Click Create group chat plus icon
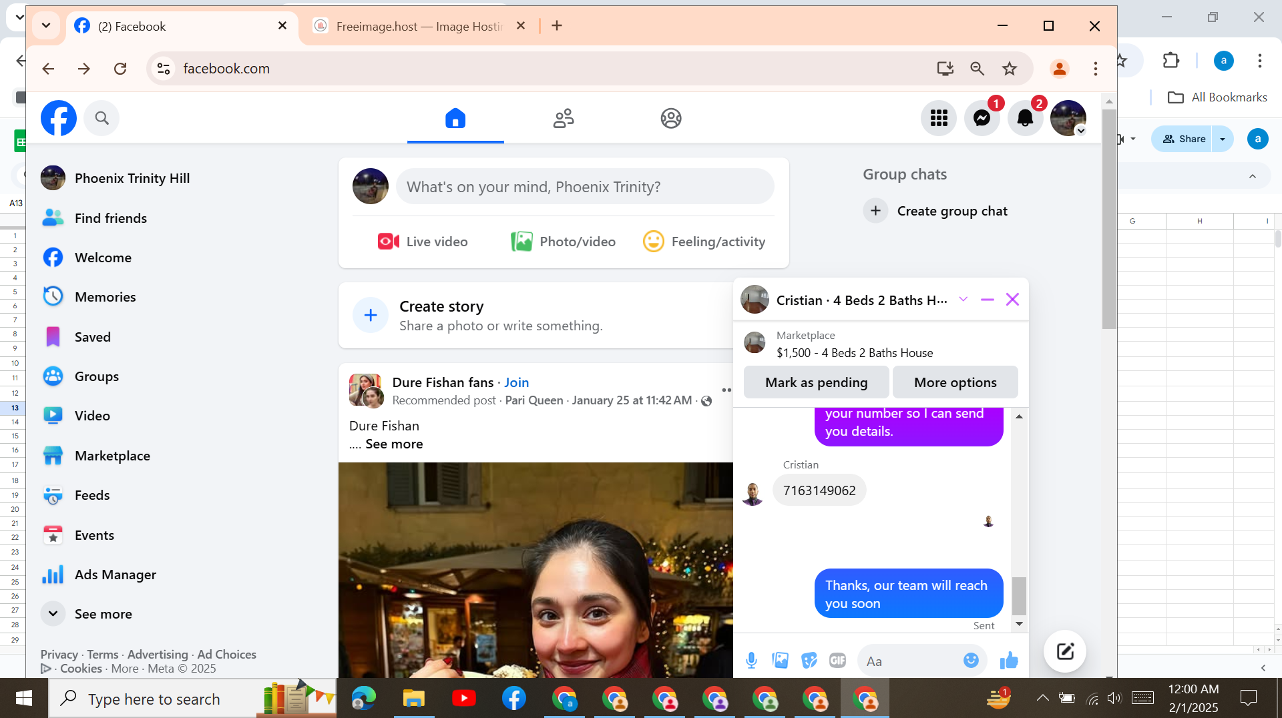 [x=875, y=211]
